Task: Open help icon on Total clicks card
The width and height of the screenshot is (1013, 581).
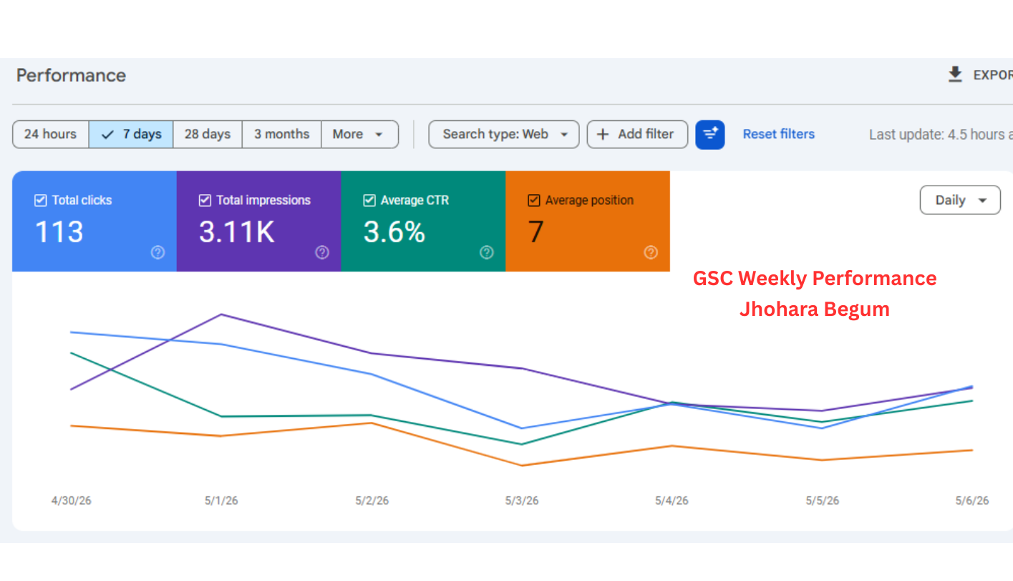Action: click(x=157, y=252)
